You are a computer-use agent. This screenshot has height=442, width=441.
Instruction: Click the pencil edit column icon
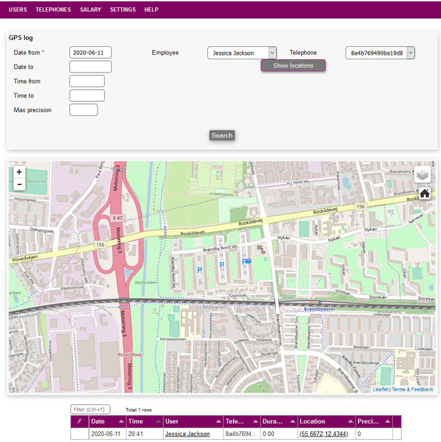click(x=80, y=422)
